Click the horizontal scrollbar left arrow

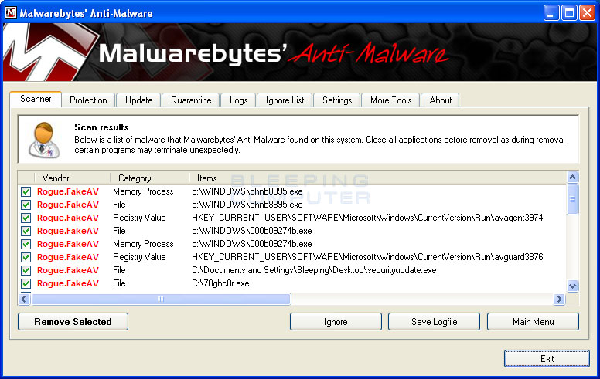(x=24, y=299)
